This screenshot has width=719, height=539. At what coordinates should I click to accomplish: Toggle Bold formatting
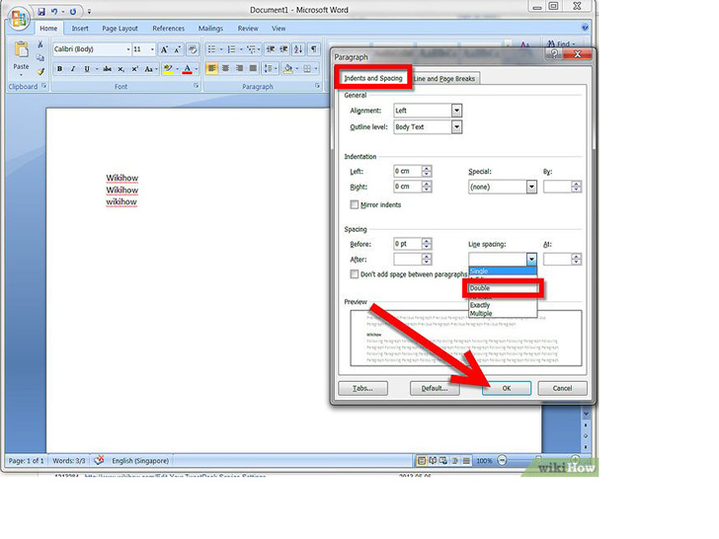pyautogui.click(x=59, y=69)
